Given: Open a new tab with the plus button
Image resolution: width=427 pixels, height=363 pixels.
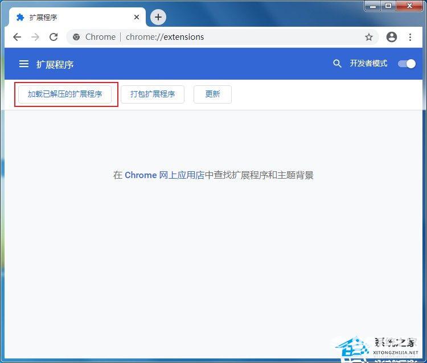Looking at the screenshot, I should 158,17.
